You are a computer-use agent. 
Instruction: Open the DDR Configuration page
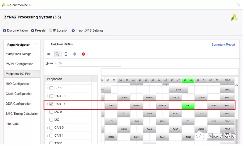coord(18,104)
